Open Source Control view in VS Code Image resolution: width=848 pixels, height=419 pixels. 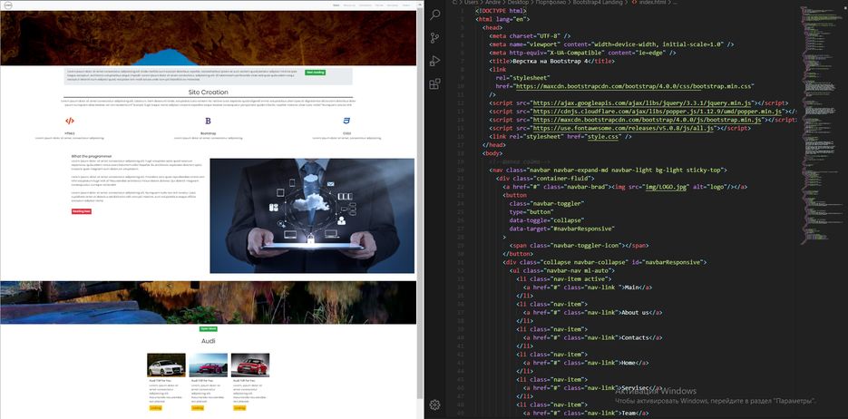coord(434,38)
